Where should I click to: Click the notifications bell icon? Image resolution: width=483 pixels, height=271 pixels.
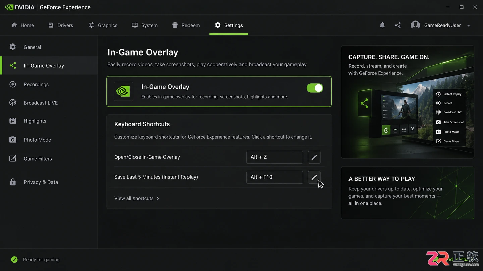(382, 25)
